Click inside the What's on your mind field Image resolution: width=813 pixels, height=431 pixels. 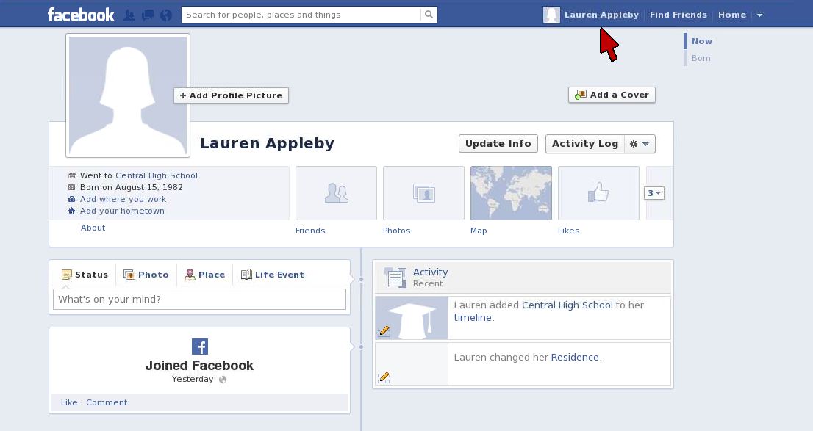pyautogui.click(x=198, y=299)
